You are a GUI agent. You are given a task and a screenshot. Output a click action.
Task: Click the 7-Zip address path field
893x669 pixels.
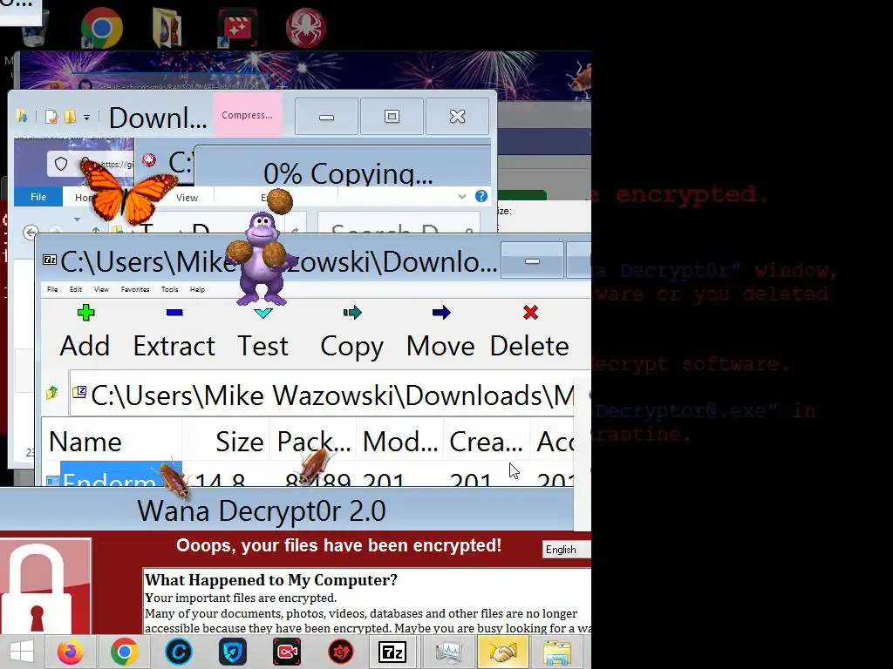click(x=322, y=395)
